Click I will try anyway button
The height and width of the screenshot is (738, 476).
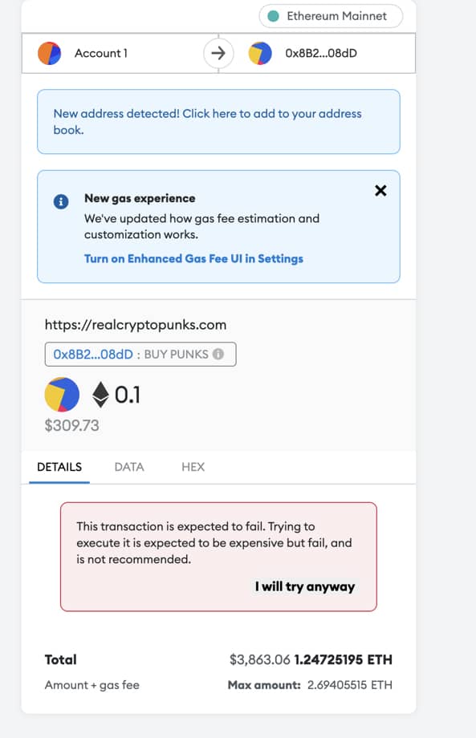tap(304, 586)
